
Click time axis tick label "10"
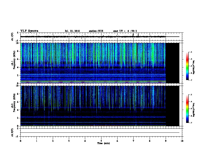point(182,141)
